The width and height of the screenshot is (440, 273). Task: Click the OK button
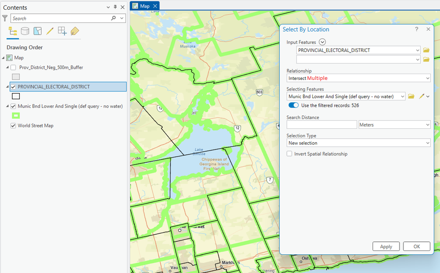pos(417,247)
